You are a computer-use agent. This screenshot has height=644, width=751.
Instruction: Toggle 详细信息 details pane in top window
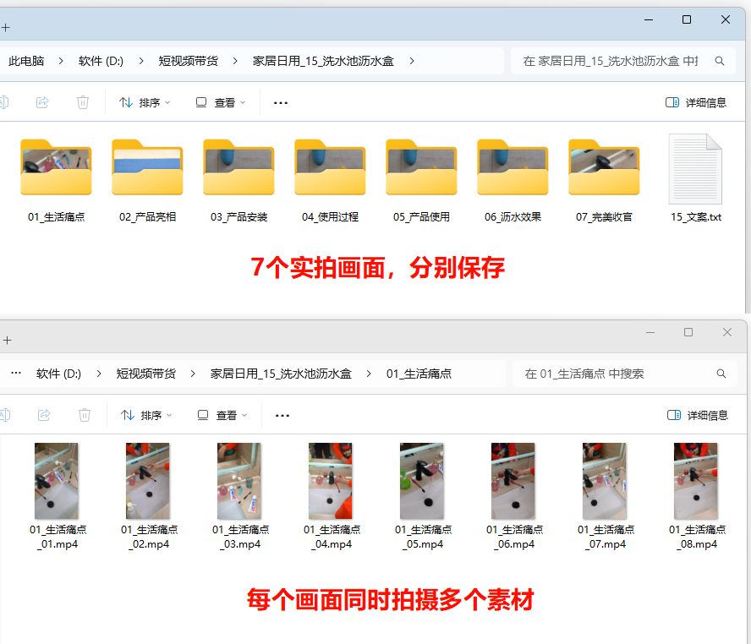pyautogui.click(x=696, y=102)
